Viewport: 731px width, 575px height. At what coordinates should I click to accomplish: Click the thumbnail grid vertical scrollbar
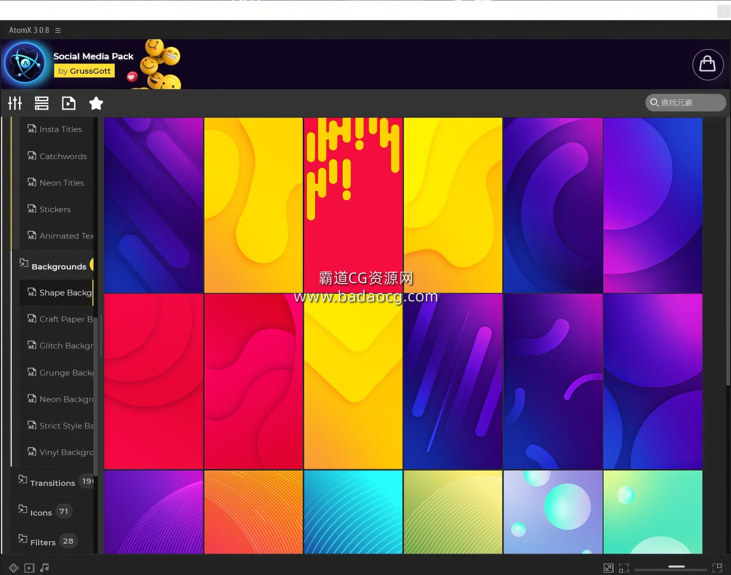(x=728, y=251)
